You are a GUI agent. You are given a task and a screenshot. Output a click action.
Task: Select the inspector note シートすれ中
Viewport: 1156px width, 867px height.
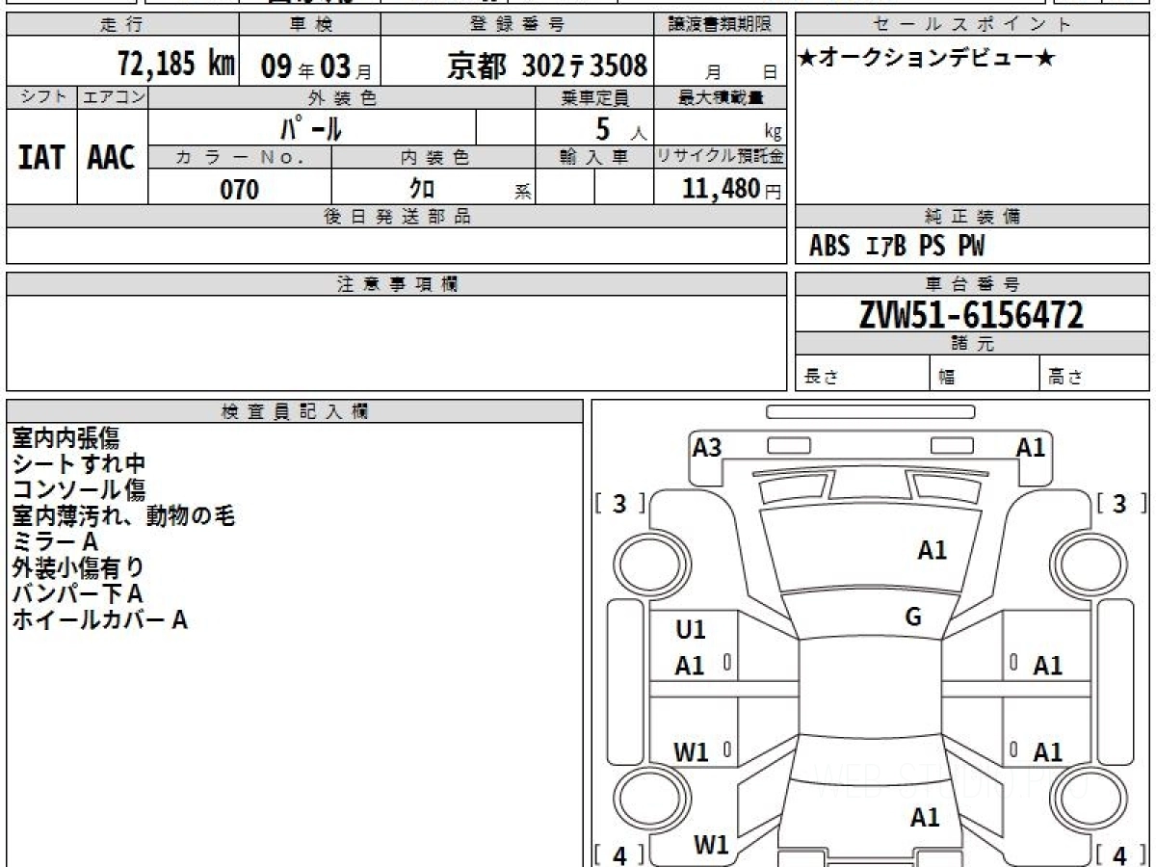78,464
